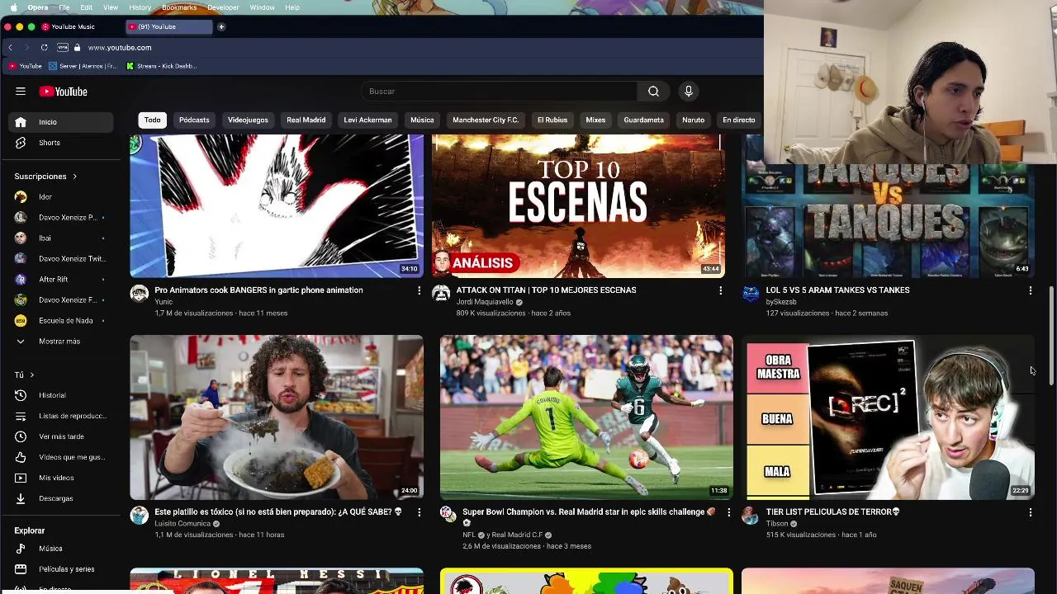Select the El Rubius filter chip
Screen dimensions: 1057x594
point(552,120)
